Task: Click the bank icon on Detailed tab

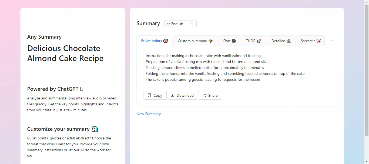Action: (289, 41)
